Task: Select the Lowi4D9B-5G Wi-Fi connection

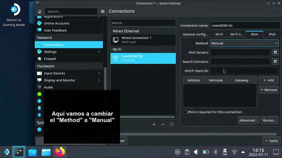Action: [x=143, y=58]
